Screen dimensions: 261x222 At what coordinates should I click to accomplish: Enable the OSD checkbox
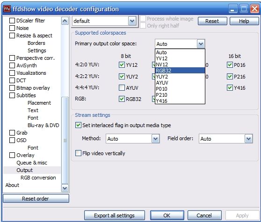tap(12, 140)
